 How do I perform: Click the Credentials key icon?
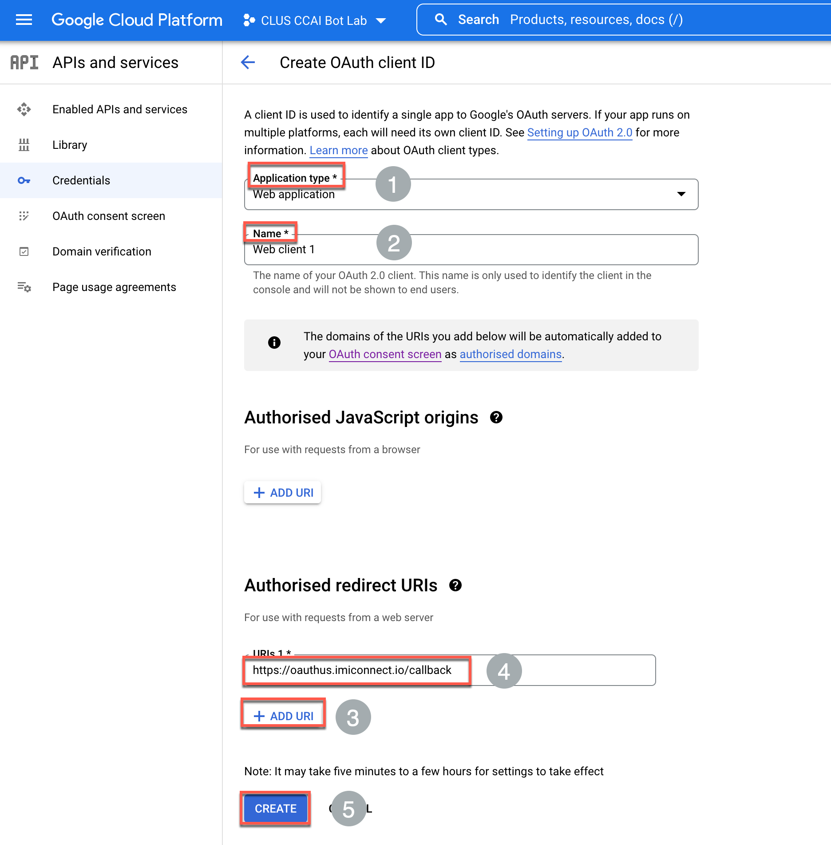pos(24,180)
